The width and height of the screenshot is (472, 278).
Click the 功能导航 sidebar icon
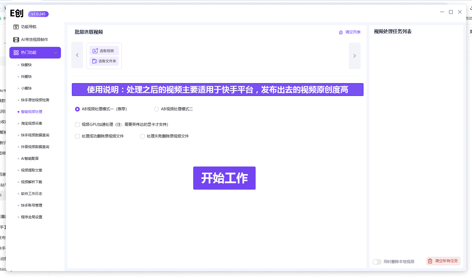pos(16,27)
